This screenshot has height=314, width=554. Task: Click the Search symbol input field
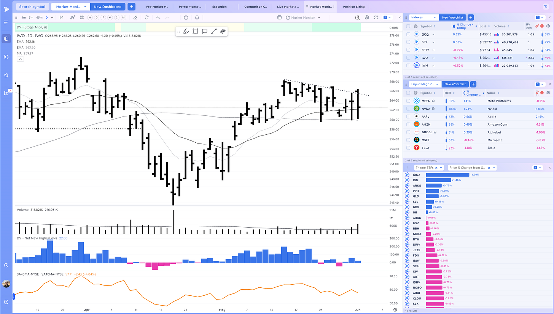32,6
